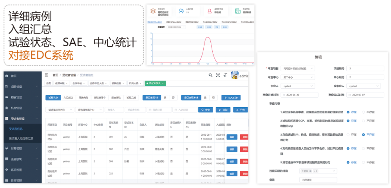Click the 首页 dashboard icon in sidebar
The height and width of the screenshot is (188, 391).
pyautogui.click(x=7, y=76)
